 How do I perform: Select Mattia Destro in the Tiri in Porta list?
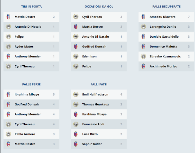(x=25, y=17)
